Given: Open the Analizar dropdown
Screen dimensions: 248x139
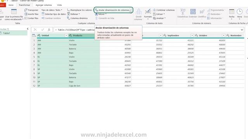Looking at the screenshot, I should (159, 18).
